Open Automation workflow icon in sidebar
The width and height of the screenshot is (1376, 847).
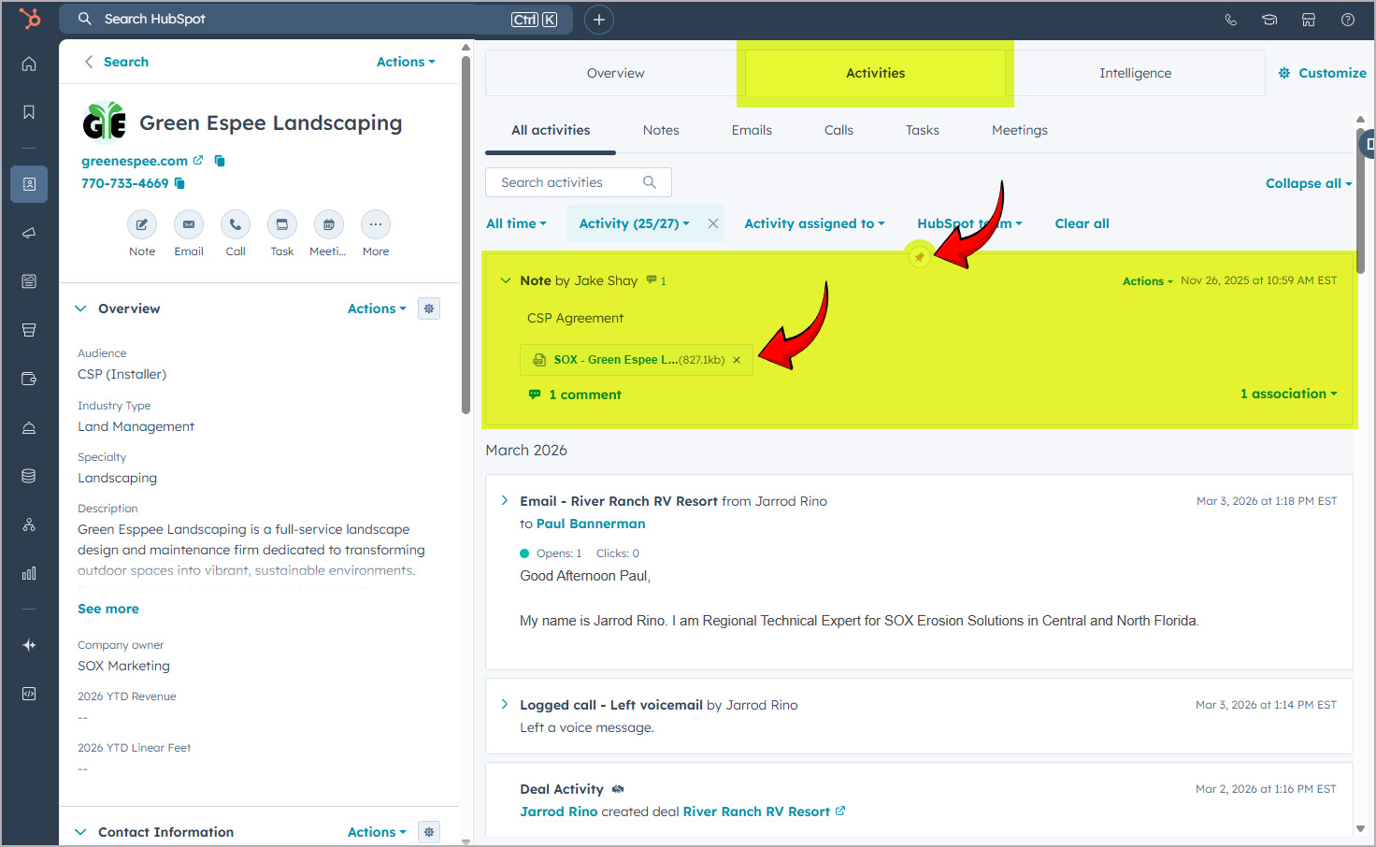pyautogui.click(x=29, y=524)
